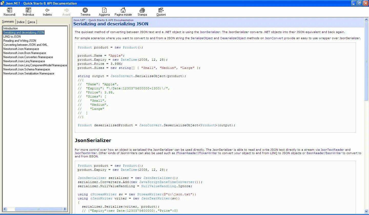Open Newtonsoft.Json.Serialization Namespace entry
This screenshot has height=215, width=369.
(x=29, y=73)
